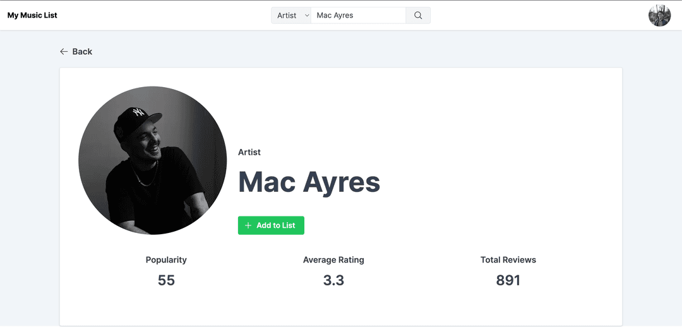Click the chevron beside Artist selector

click(x=307, y=15)
